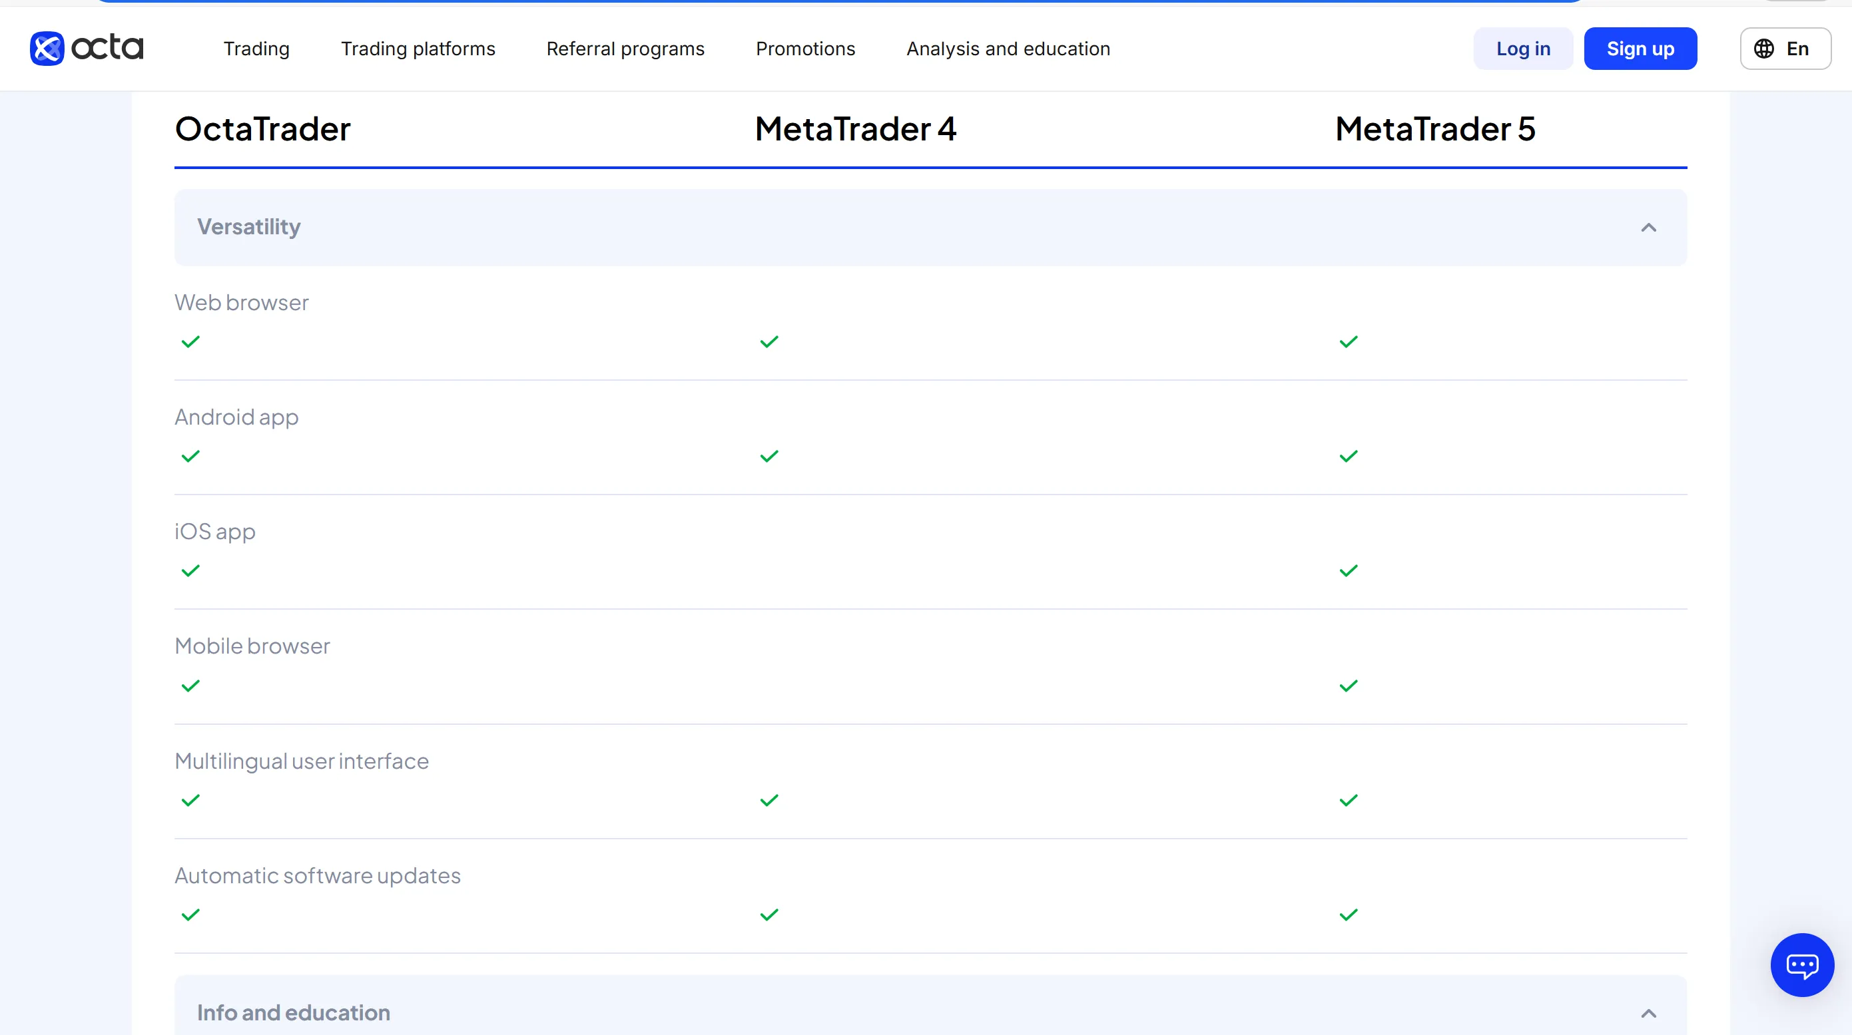This screenshot has width=1852, height=1035.
Task: Click OctaTrader iOS app checkmark
Action: (x=190, y=570)
